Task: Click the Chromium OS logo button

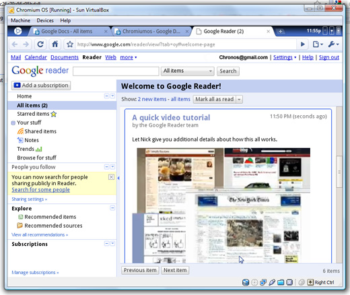Action: click(x=17, y=31)
